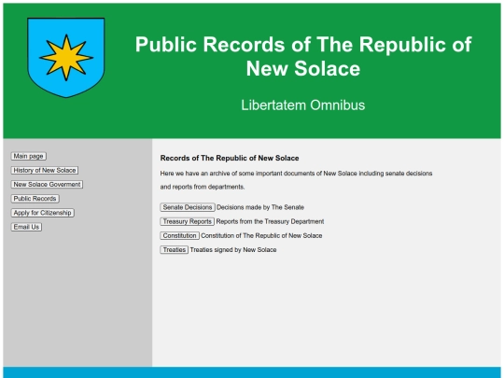This screenshot has height=378, width=504.
Task: Click text 'Decisions made by The Senate'
Action: pos(260,207)
